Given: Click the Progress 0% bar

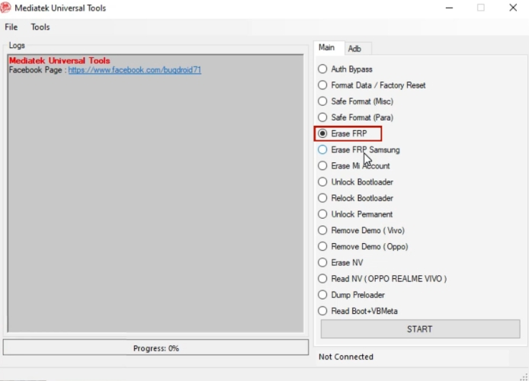Looking at the screenshot, I should pos(155,347).
